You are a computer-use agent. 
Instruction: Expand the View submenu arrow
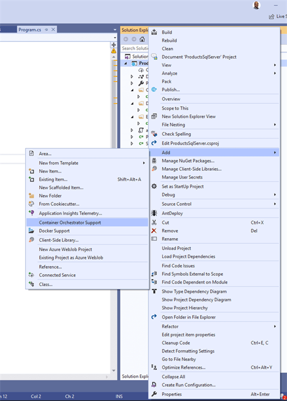pos(275,65)
